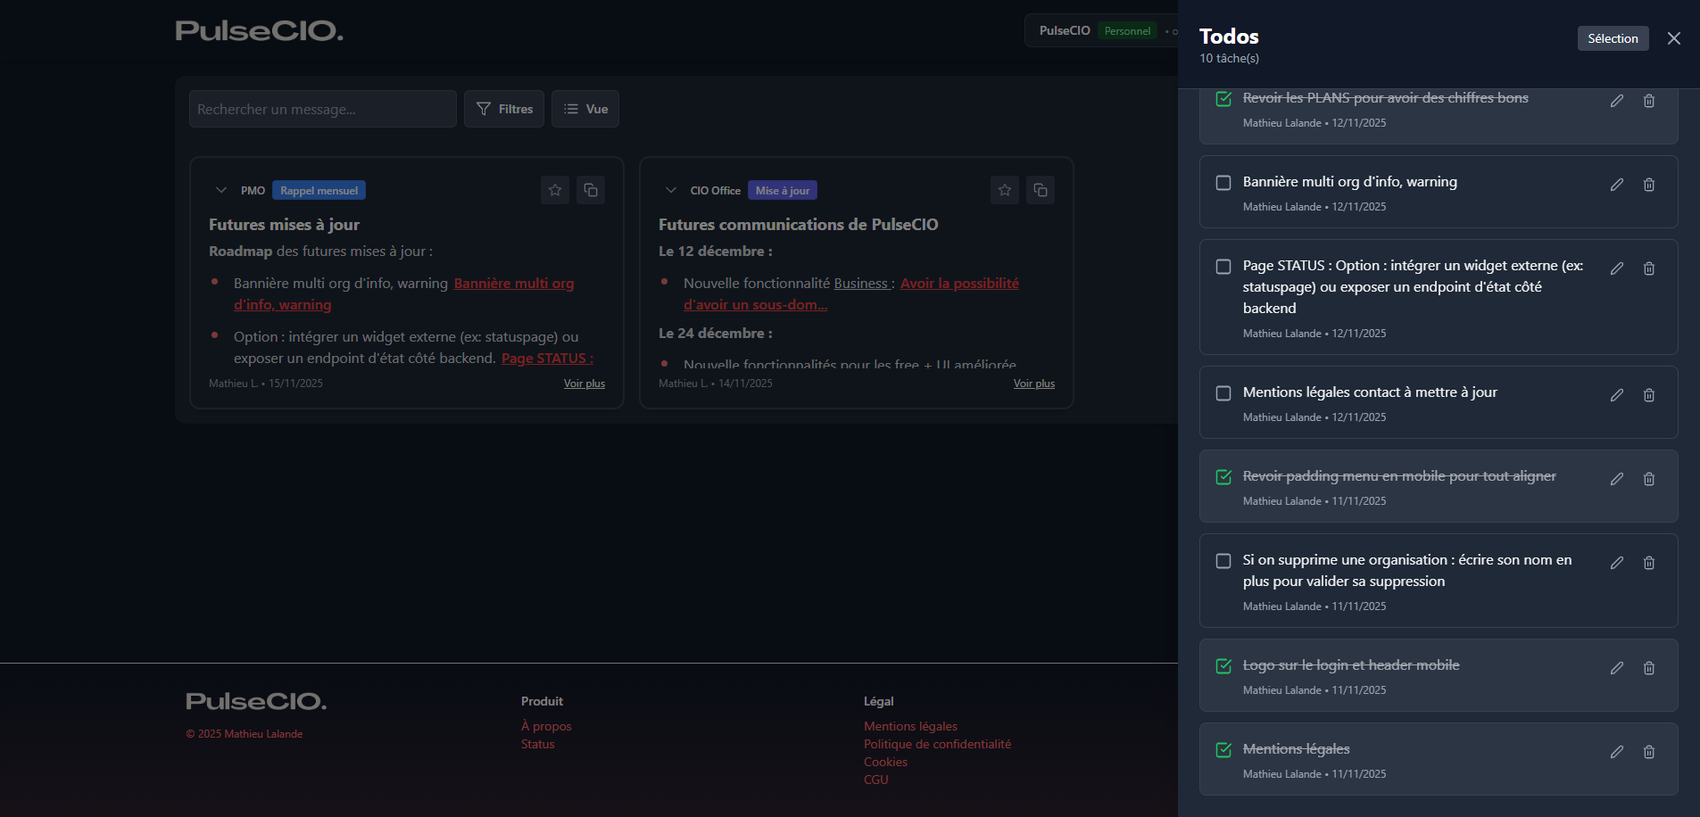The image size is (1700, 817).
Task: Uncheck Revoir padding menu en mobile task
Action: coord(1223,477)
